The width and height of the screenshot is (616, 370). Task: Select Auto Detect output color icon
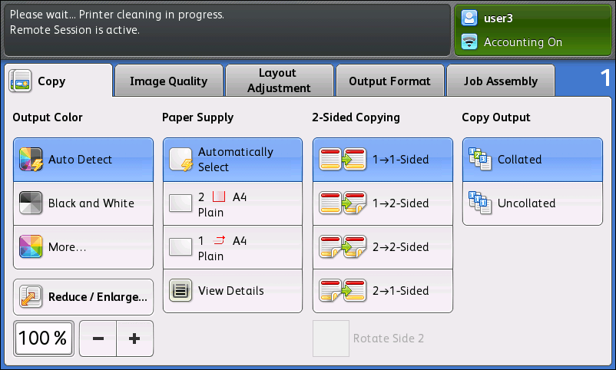[x=31, y=160]
